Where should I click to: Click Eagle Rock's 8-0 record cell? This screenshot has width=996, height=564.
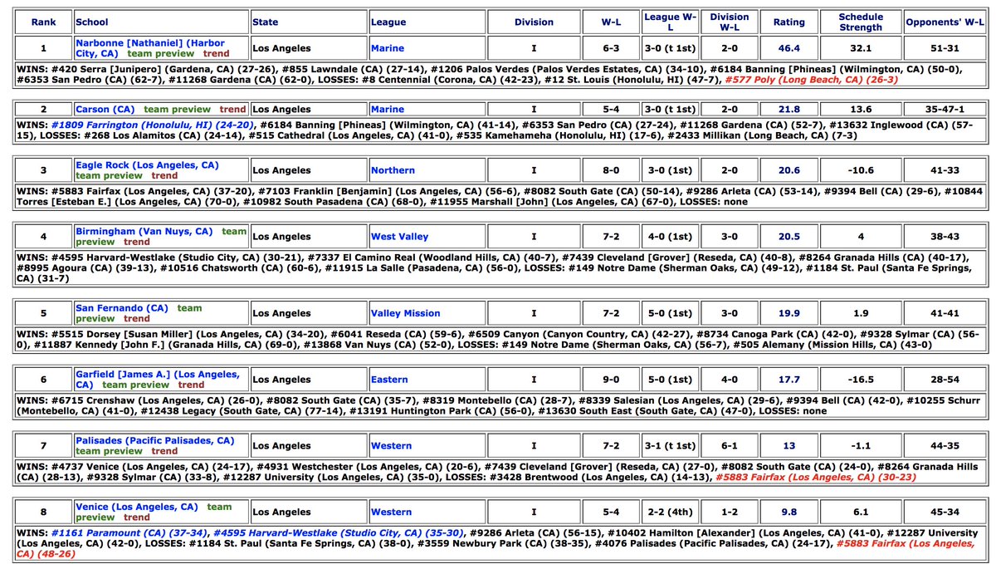pos(611,170)
